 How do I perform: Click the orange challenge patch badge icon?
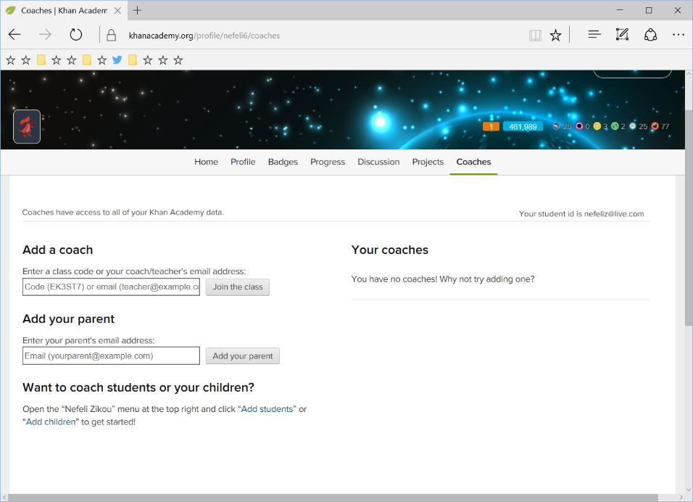tap(655, 126)
